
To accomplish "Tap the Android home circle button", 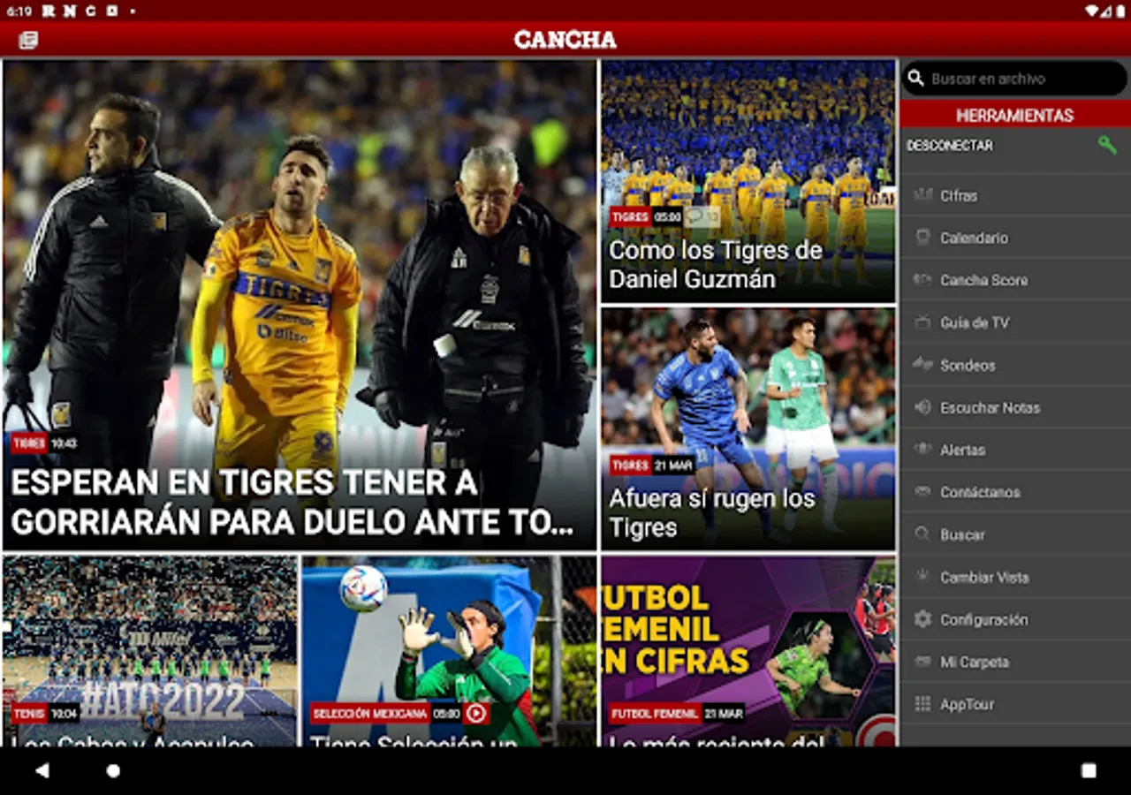I will [x=113, y=770].
